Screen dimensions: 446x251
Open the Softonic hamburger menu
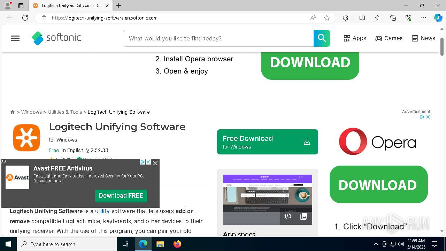point(15,38)
